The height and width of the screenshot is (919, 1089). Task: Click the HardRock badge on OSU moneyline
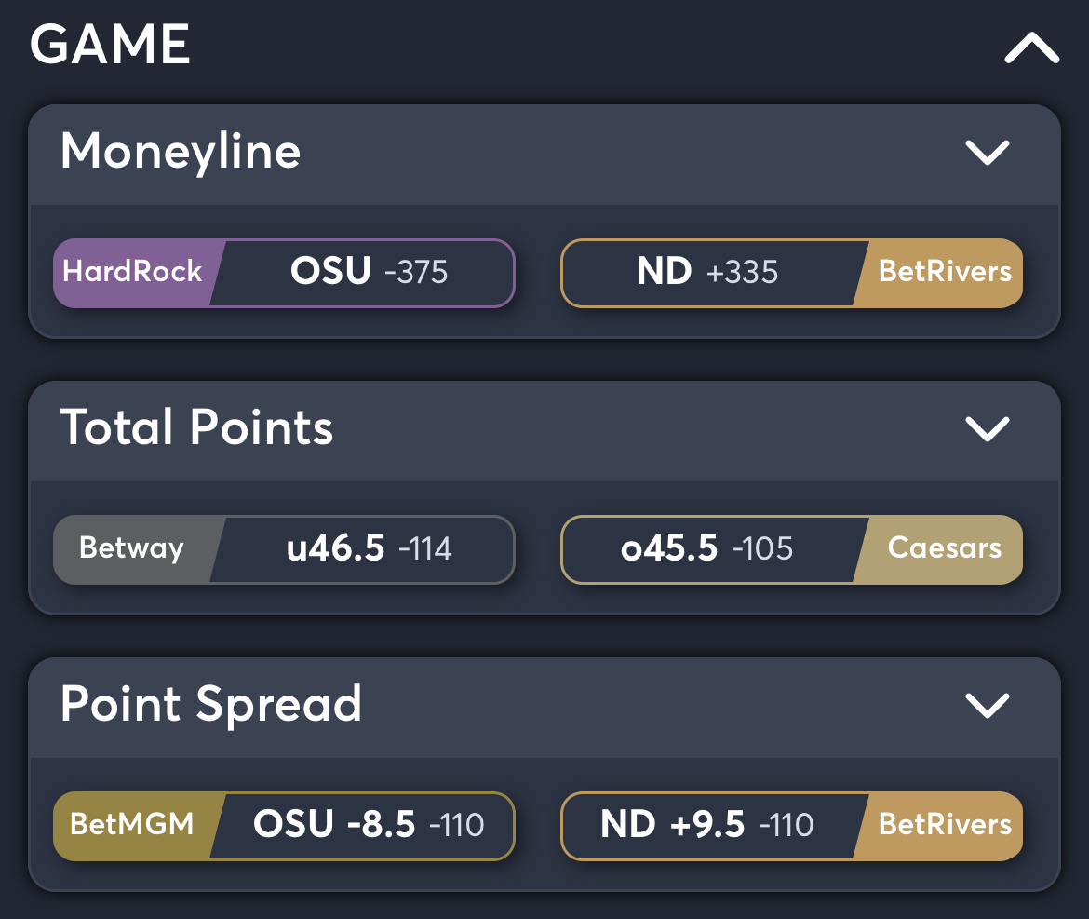[x=132, y=273]
